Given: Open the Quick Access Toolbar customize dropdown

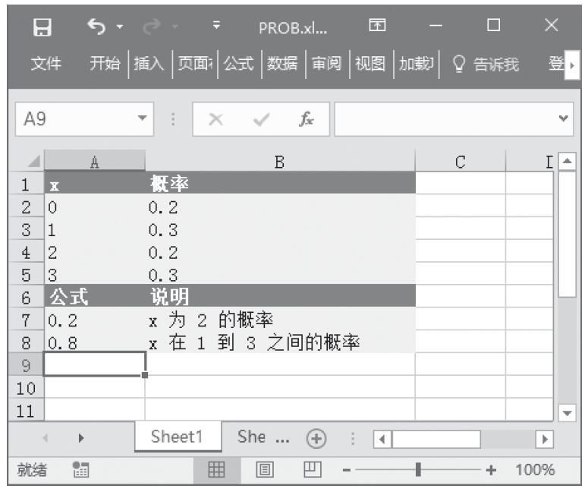Looking at the screenshot, I should (216, 28).
